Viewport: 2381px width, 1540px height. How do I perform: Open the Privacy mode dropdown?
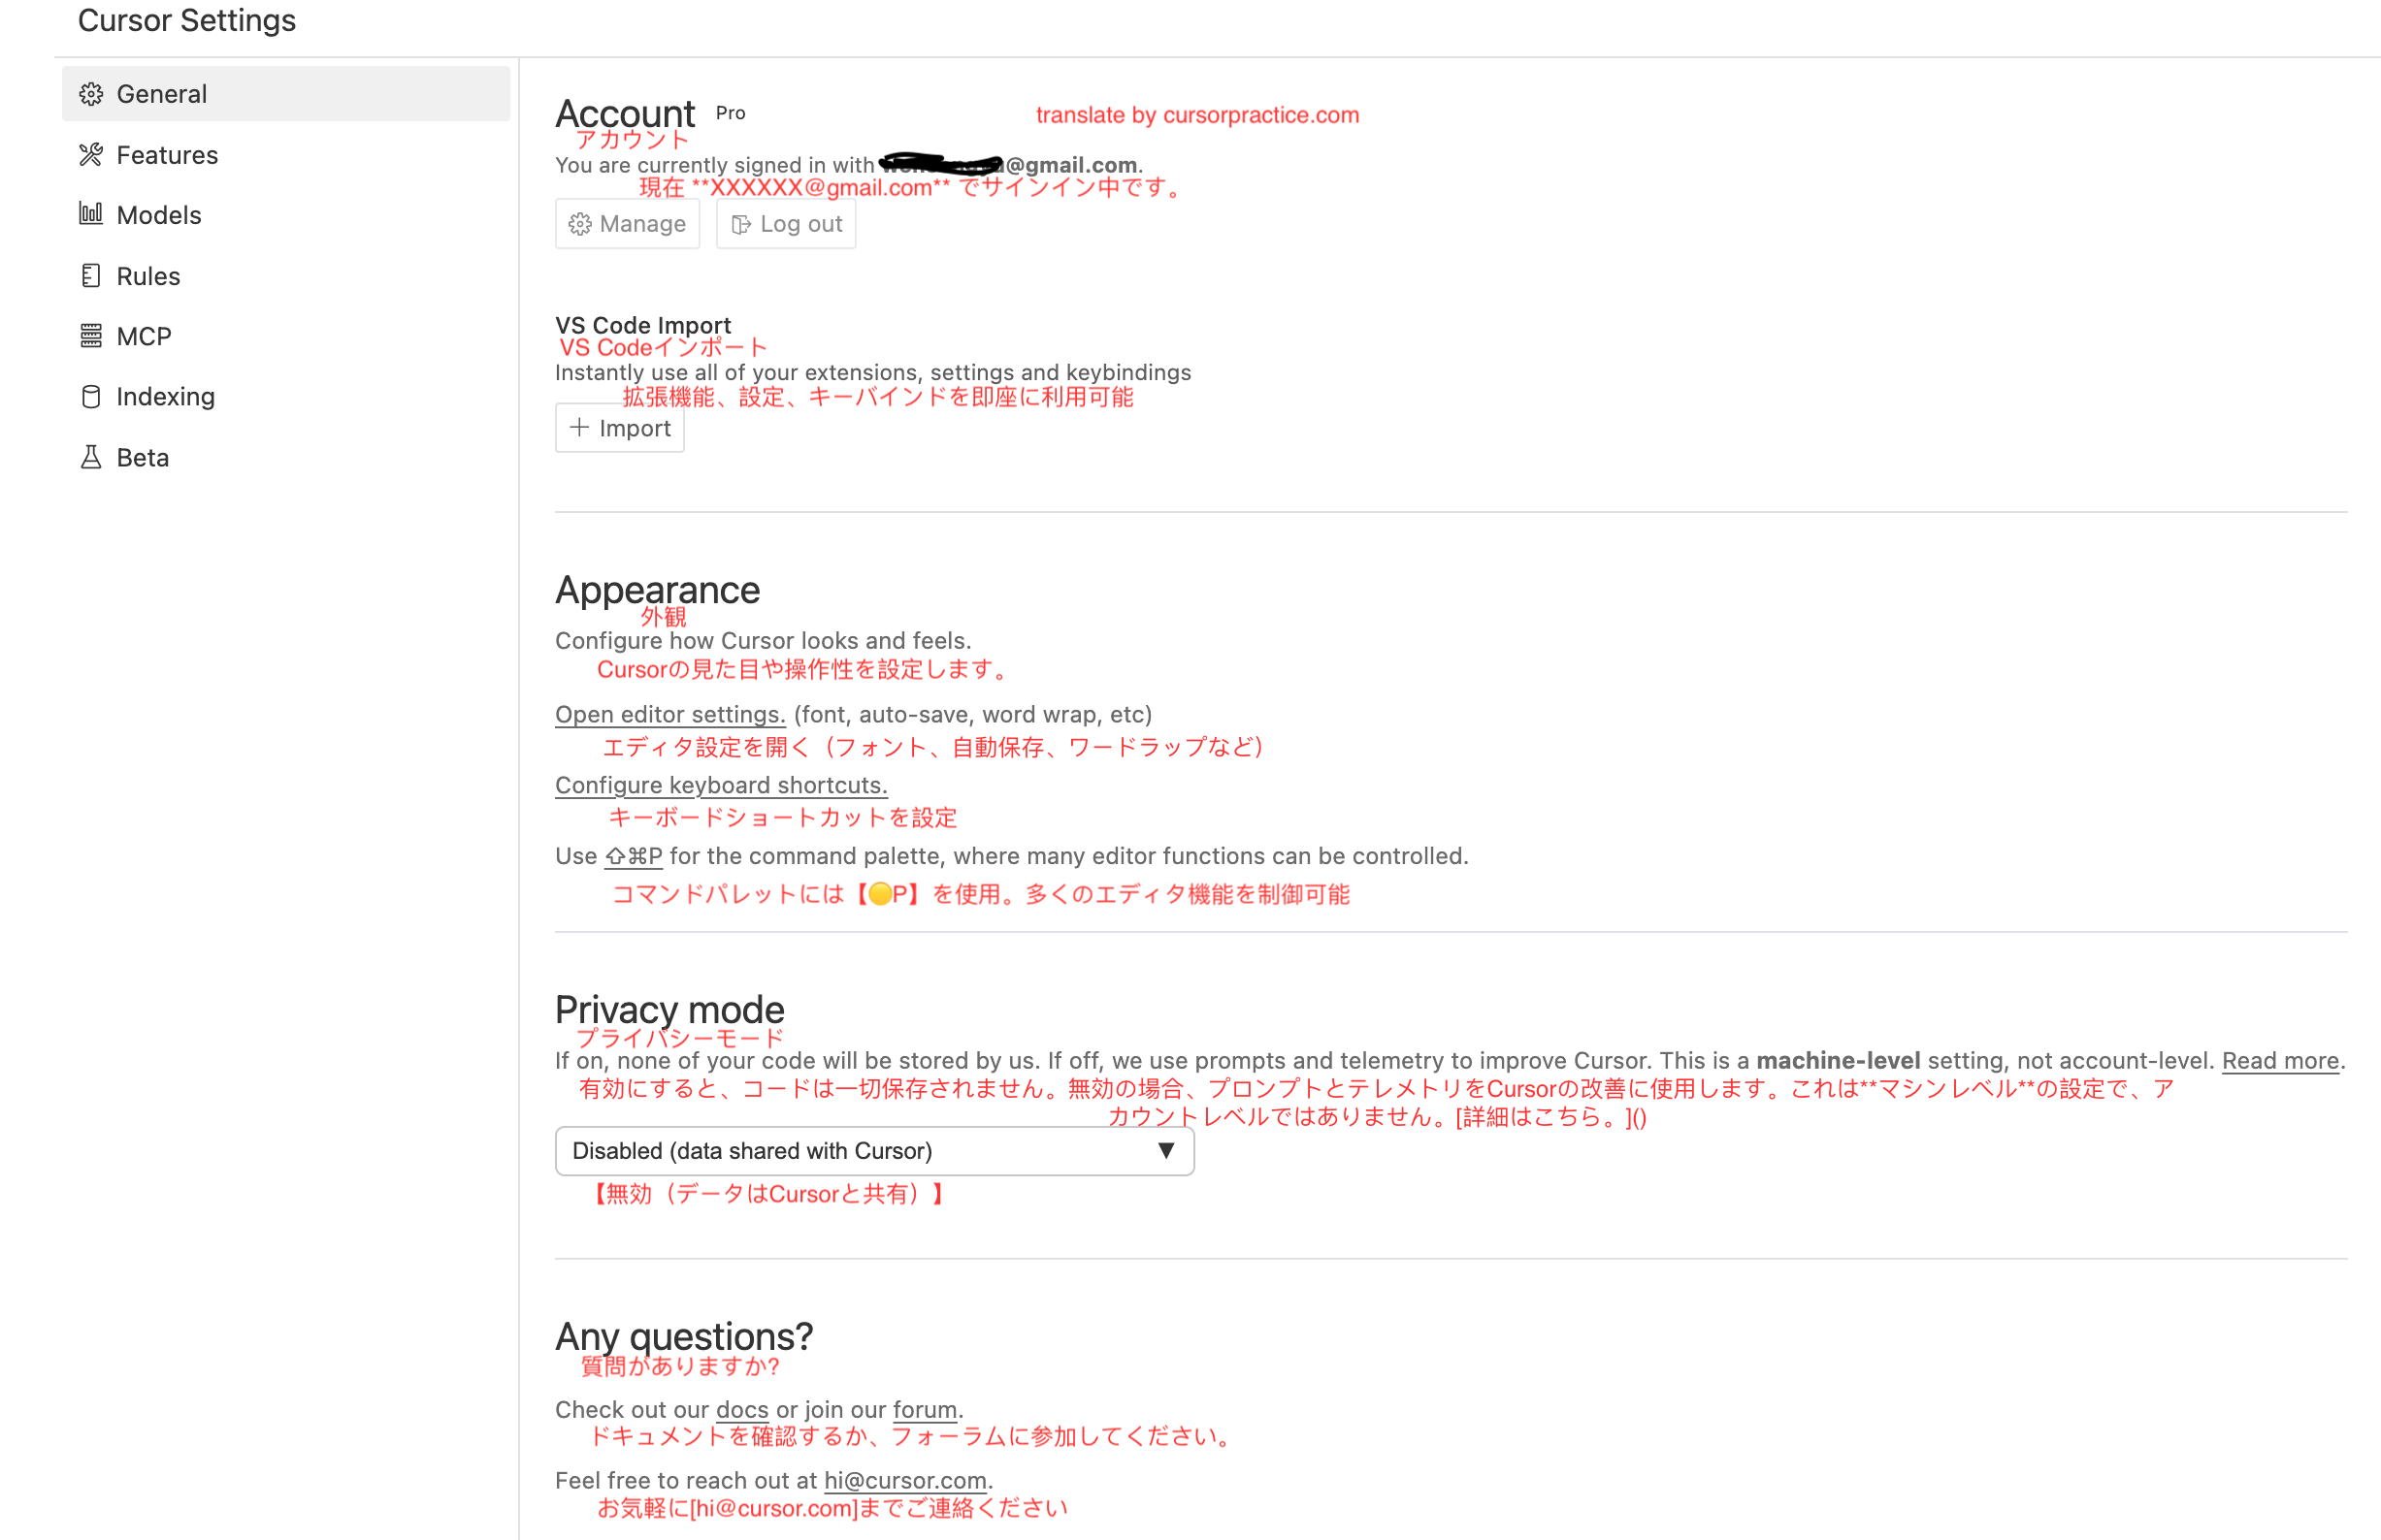pos(874,1151)
